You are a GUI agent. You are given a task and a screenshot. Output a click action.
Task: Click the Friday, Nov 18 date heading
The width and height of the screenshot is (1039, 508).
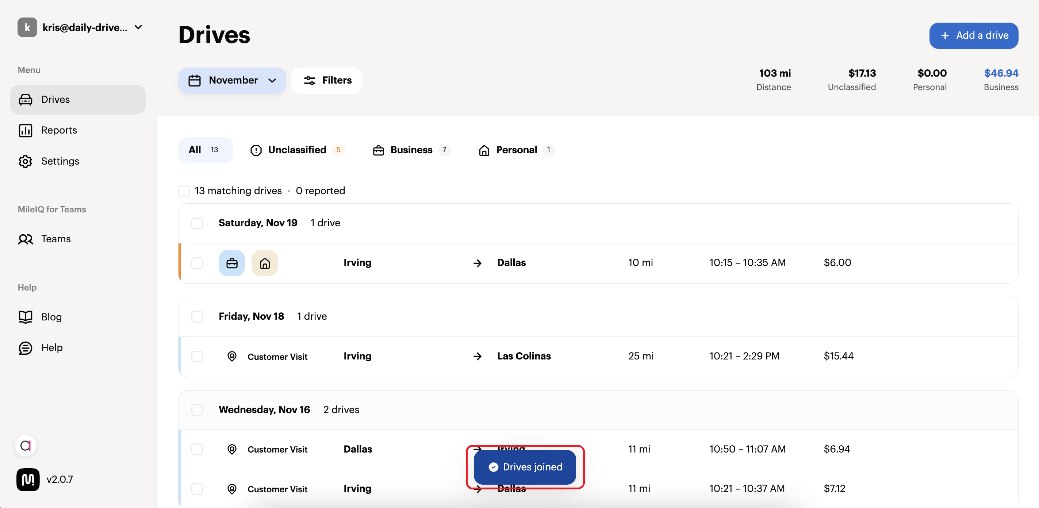tap(251, 316)
